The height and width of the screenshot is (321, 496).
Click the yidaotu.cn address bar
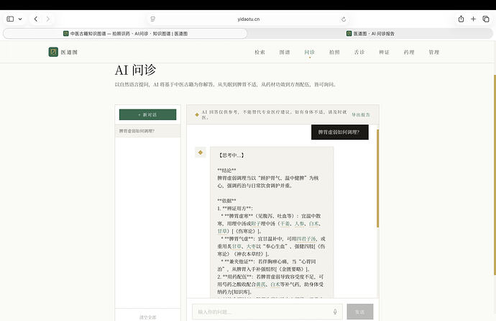[x=248, y=19]
